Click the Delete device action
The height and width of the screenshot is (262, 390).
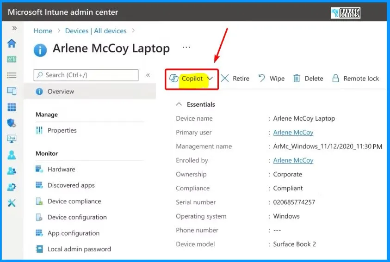(x=308, y=79)
